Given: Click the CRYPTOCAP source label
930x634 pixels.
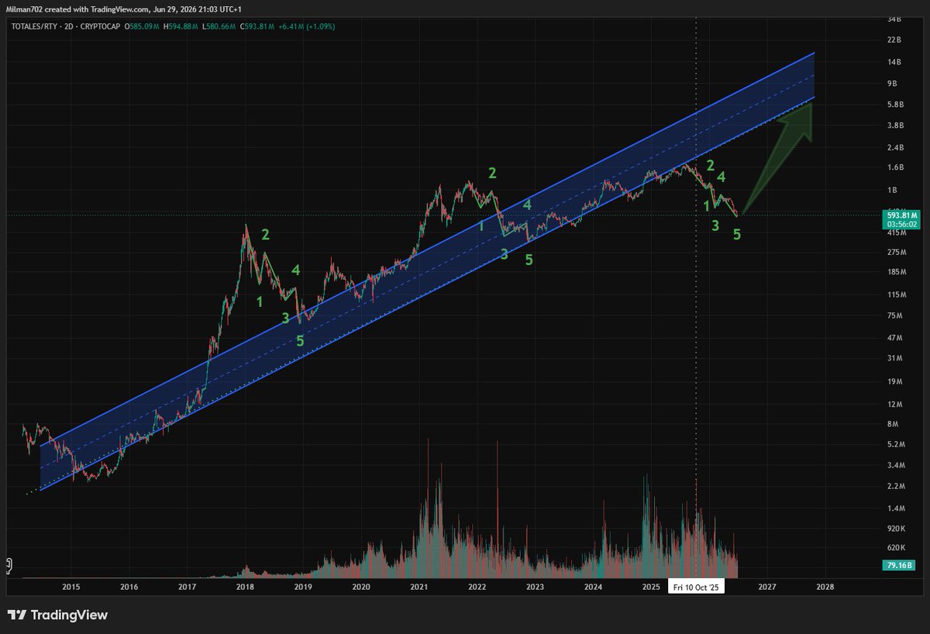Looking at the screenshot, I should (x=99, y=26).
